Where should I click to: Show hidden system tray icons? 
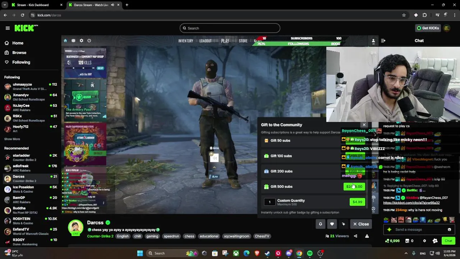coord(406,253)
